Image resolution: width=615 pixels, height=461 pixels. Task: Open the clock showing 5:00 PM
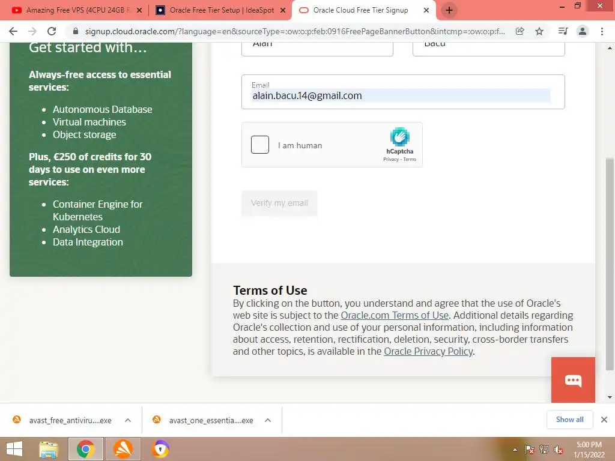point(589,450)
